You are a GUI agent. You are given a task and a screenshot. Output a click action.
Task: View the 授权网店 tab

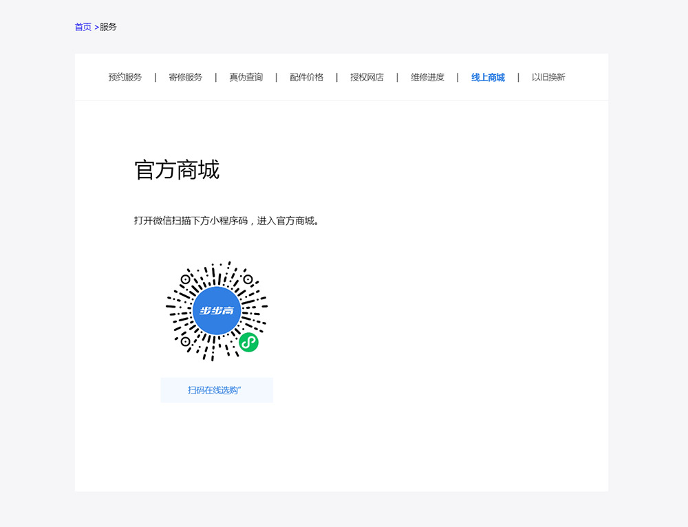367,77
